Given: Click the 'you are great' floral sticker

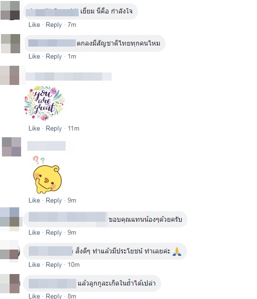Looking at the screenshot, I should tap(44, 103).
